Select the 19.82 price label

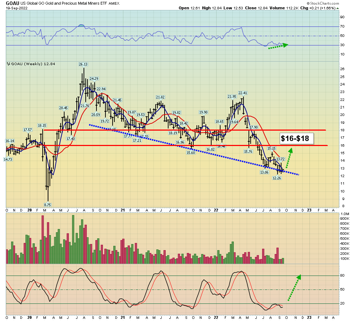176,112
